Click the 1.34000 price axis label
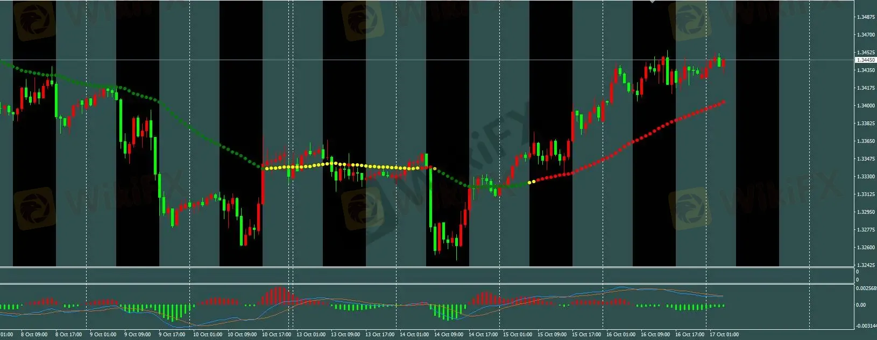 [866, 106]
